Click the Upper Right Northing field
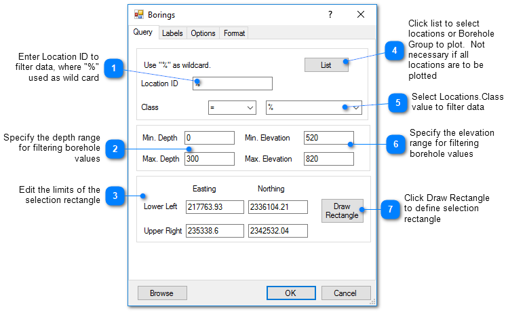 278,231
